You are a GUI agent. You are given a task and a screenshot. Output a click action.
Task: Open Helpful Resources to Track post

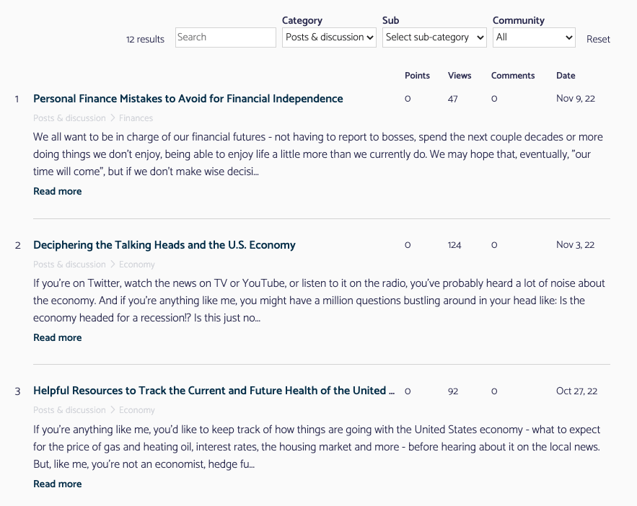click(x=214, y=391)
